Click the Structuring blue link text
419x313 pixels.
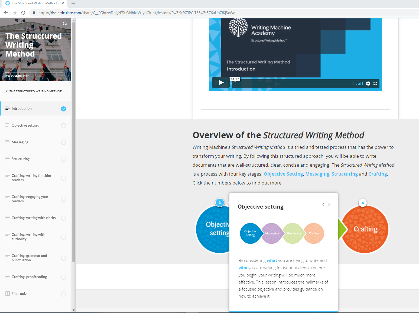[x=345, y=174]
